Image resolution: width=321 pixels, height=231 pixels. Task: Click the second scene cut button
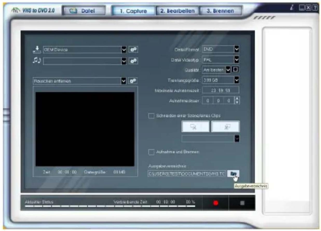point(226,126)
